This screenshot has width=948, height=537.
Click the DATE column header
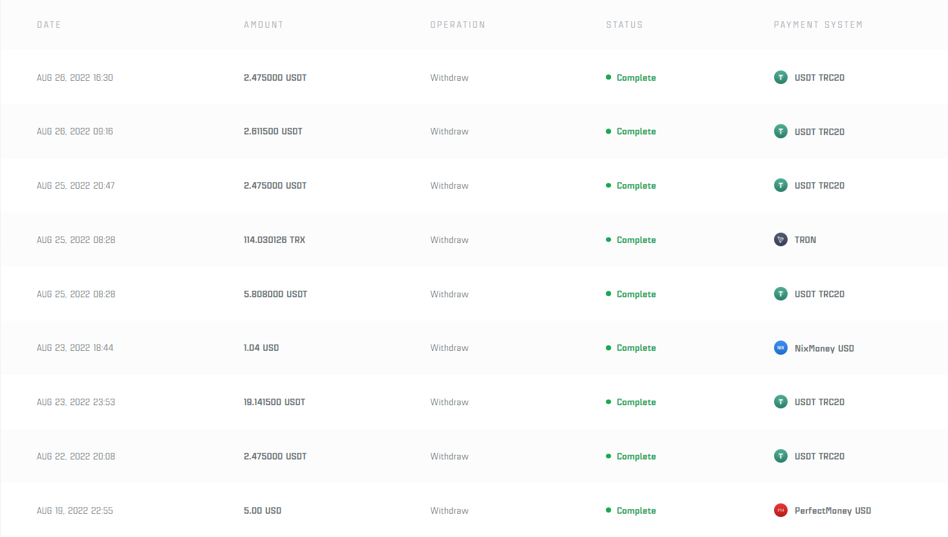click(49, 25)
